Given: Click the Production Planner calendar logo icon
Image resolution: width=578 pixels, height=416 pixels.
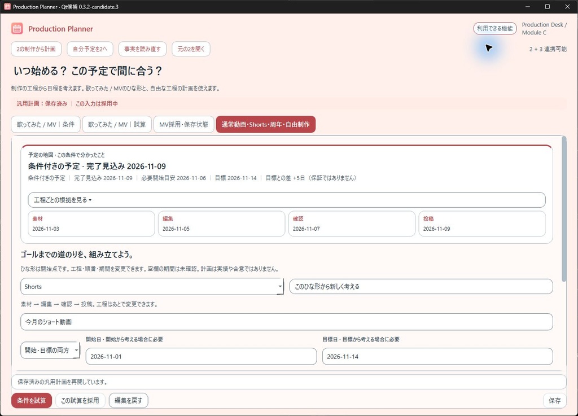Looking at the screenshot, I should (x=17, y=28).
